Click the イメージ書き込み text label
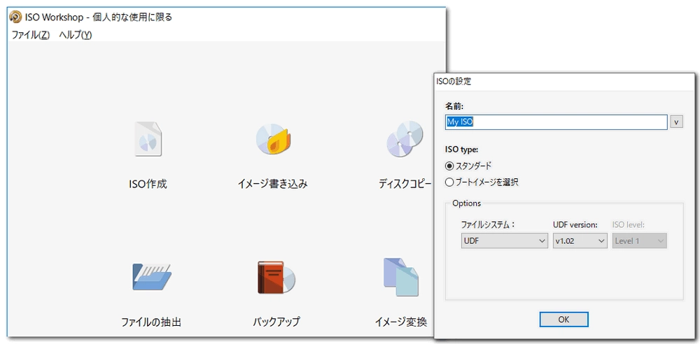Viewport: 700px width, 344px height. tap(272, 185)
